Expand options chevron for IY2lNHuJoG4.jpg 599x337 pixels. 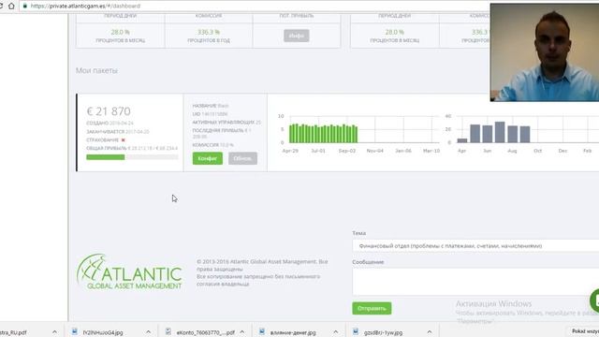click(x=148, y=332)
